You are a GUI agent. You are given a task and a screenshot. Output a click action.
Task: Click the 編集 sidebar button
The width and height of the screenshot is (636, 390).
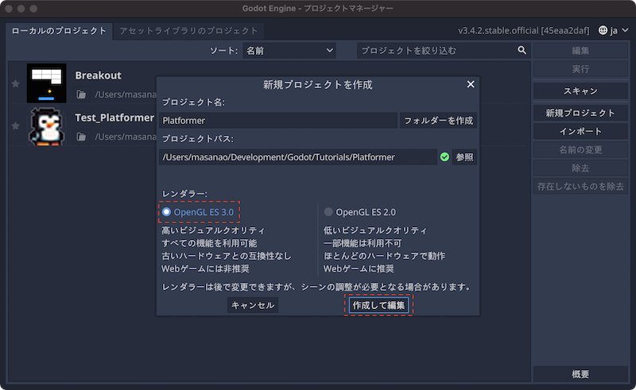[580, 51]
